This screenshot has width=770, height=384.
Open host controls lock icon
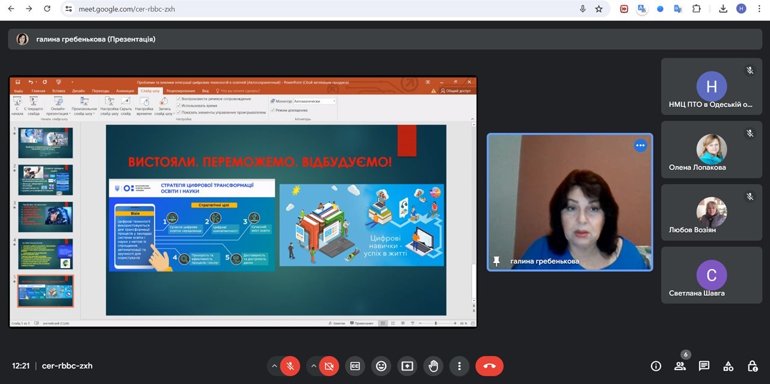(752, 366)
